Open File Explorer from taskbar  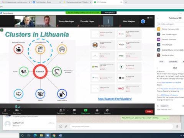[x=41, y=135]
